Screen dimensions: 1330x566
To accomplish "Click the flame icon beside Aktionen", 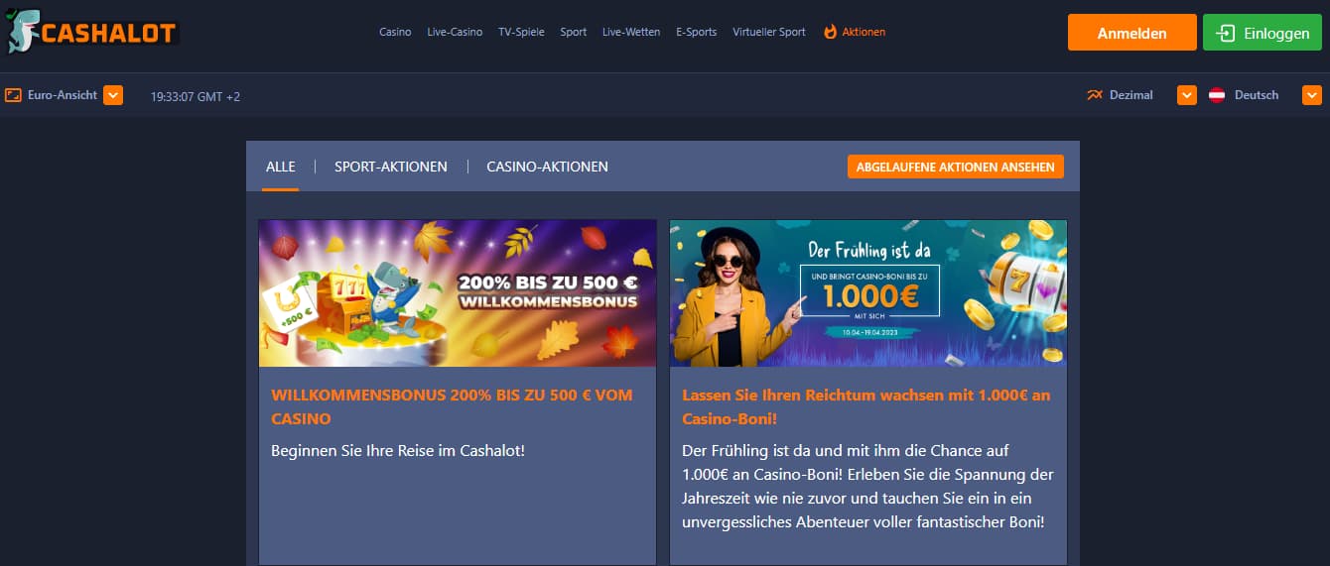I will 831,32.
